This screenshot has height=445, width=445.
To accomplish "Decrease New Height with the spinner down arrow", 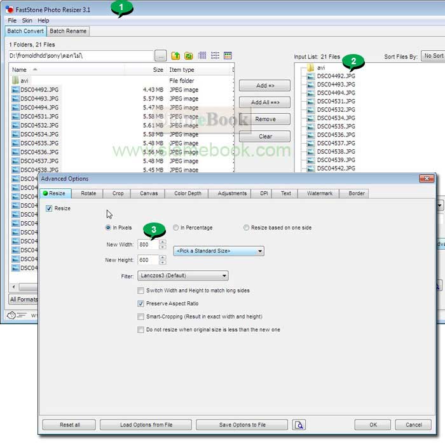I will pyautogui.click(x=163, y=263).
